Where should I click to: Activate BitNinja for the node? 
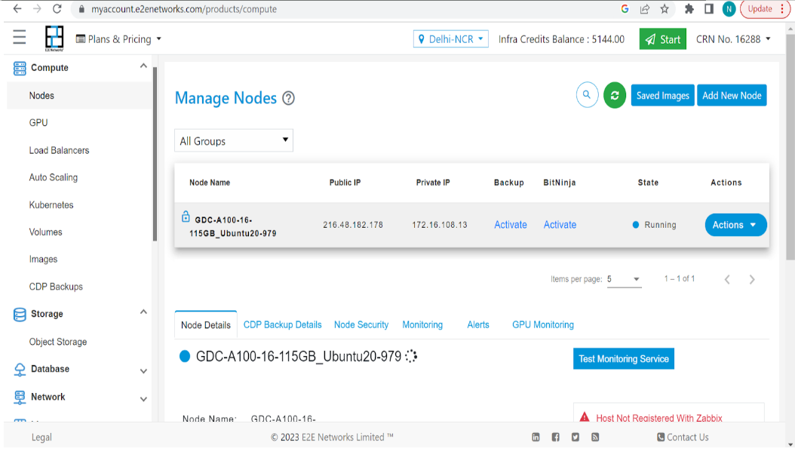pyautogui.click(x=560, y=225)
